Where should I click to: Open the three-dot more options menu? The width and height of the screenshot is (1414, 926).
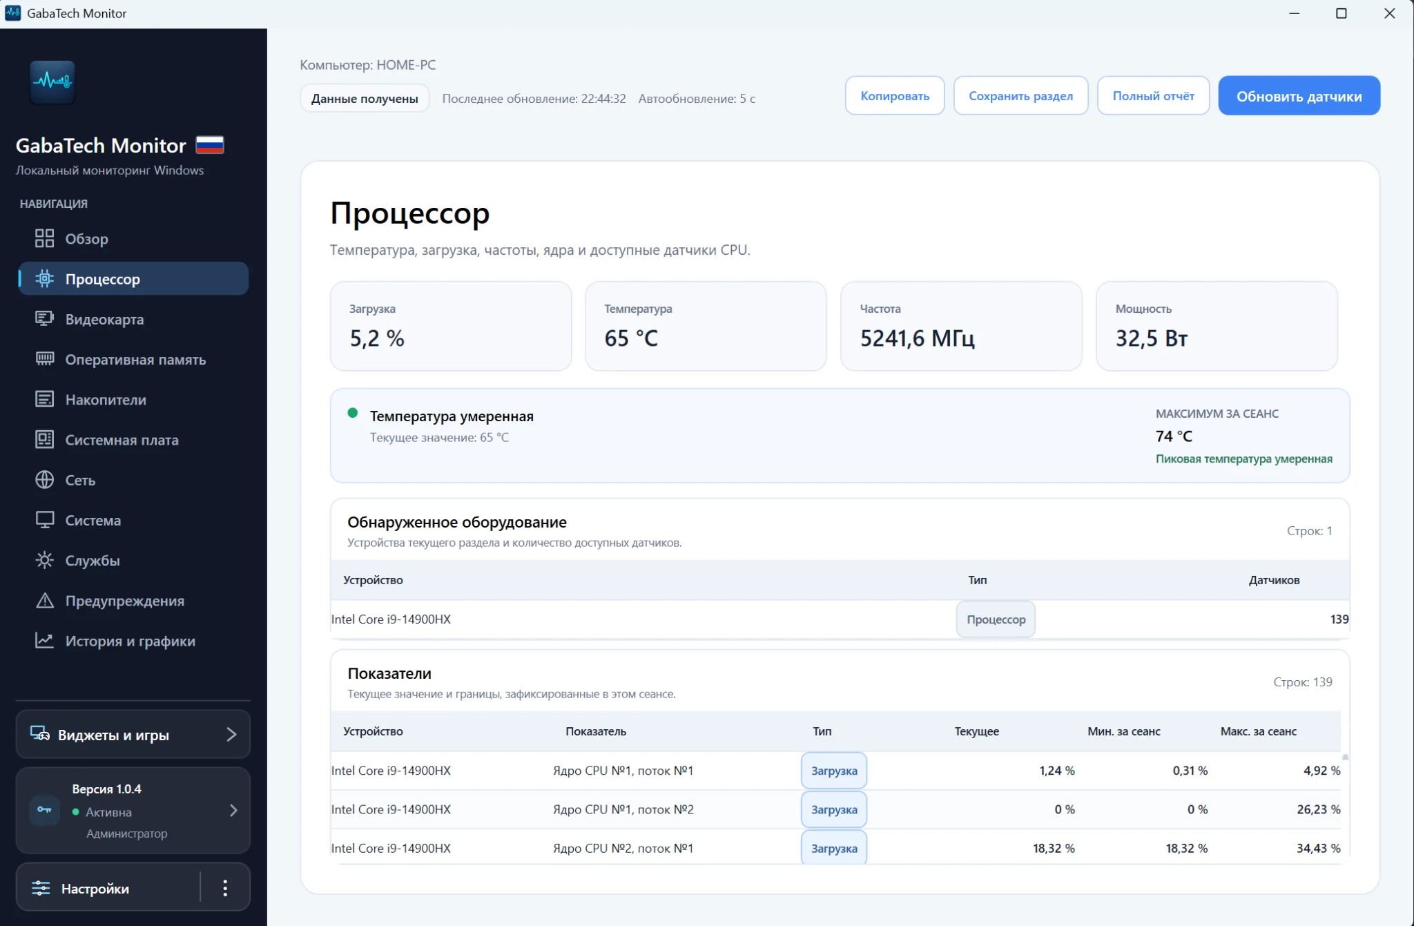225,888
